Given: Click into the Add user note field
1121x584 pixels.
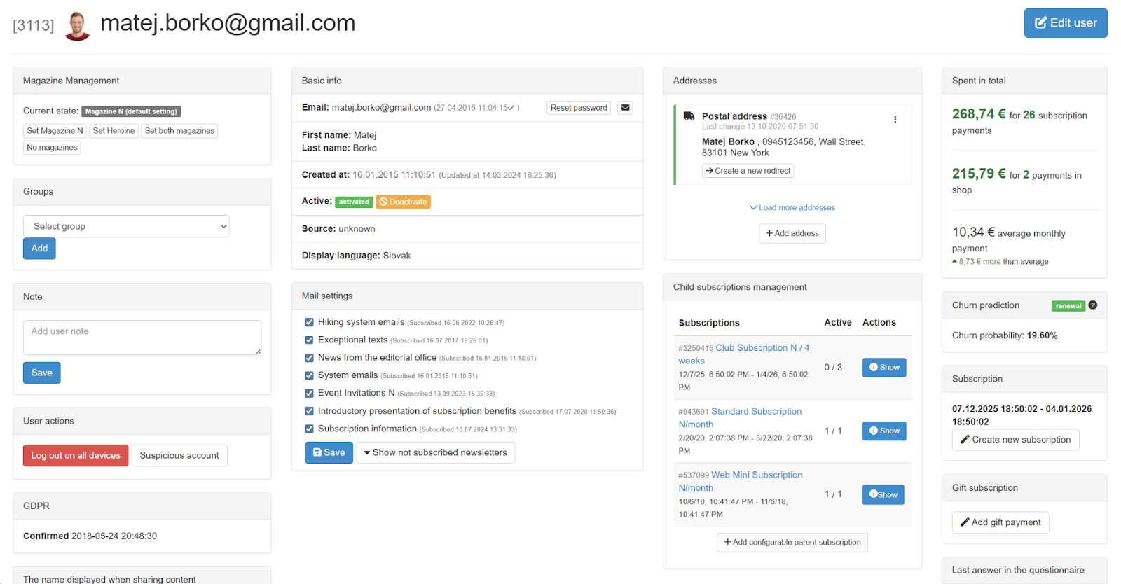Looking at the screenshot, I should tap(142, 338).
